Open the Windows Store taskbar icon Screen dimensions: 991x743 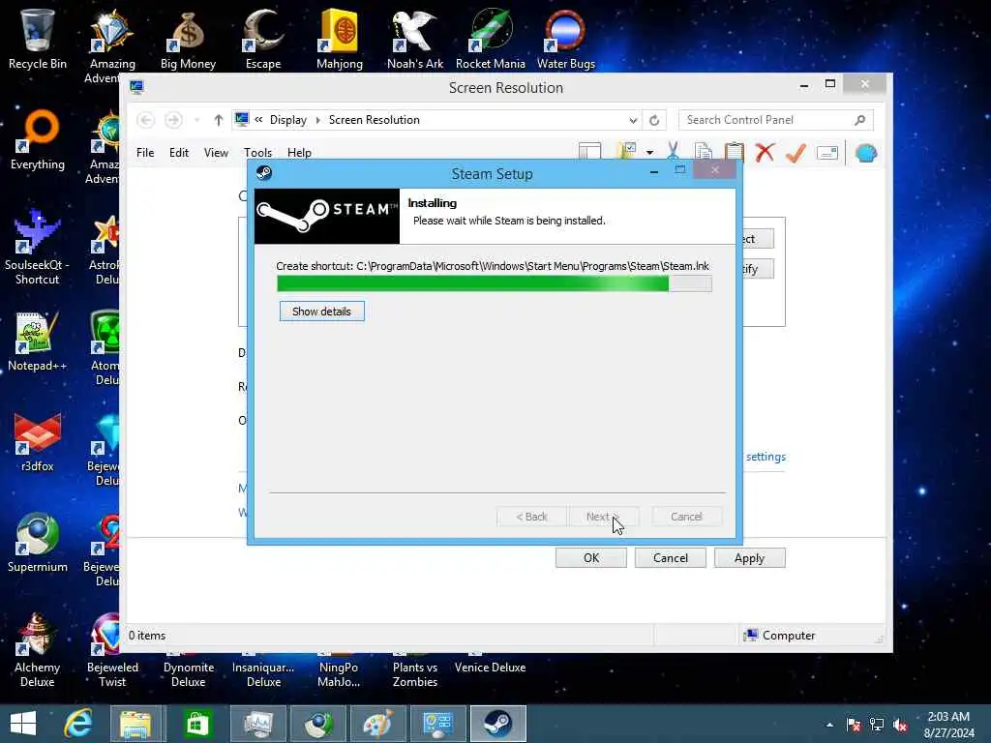pyautogui.click(x=197, y=724)
